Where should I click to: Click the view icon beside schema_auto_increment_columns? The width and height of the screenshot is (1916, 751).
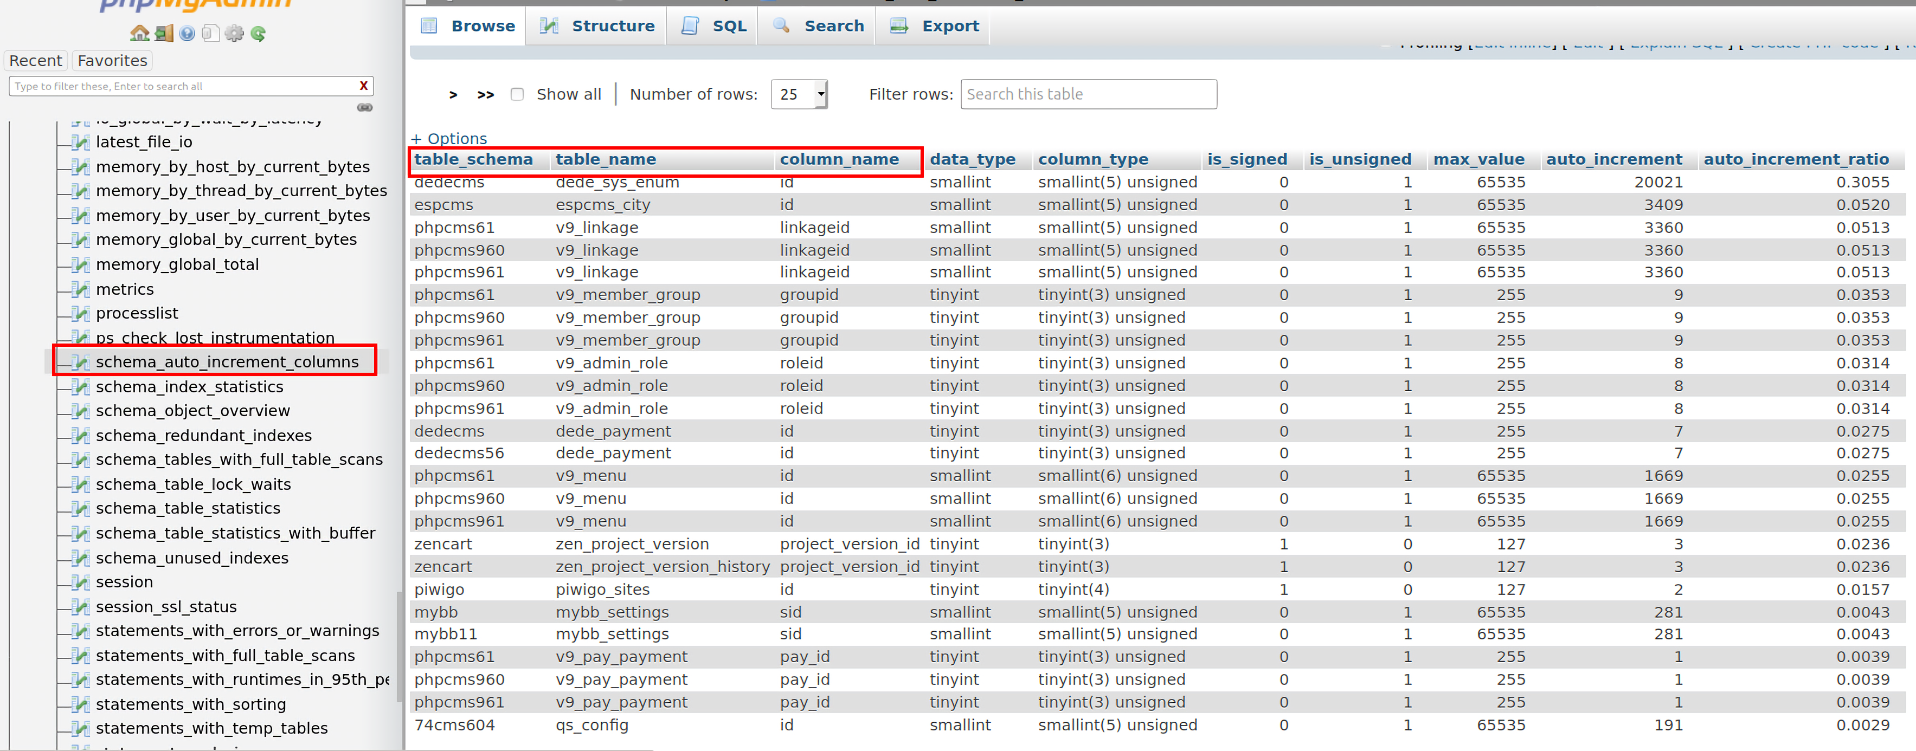[x=80, y=362]
